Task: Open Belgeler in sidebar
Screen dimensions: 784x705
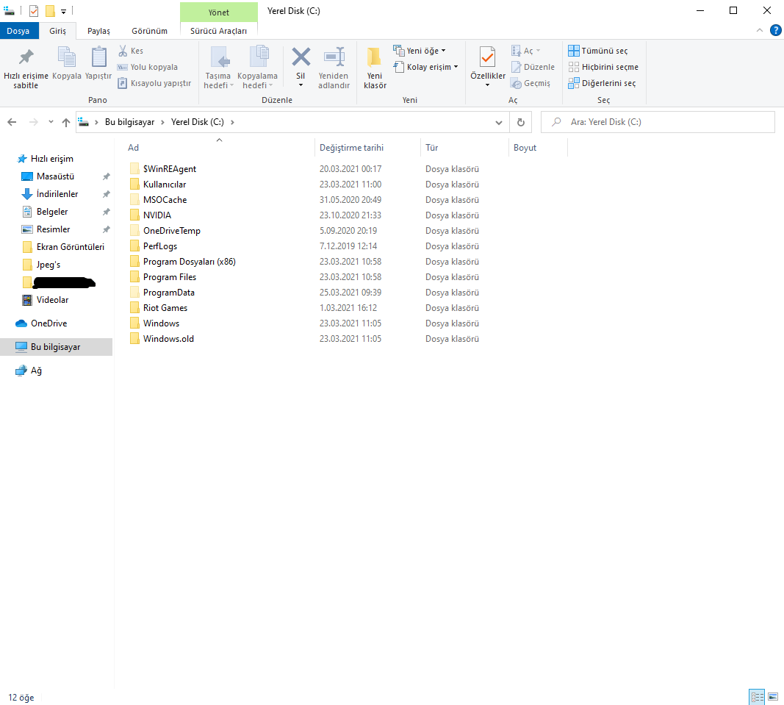Action: [x=52, y=212]
